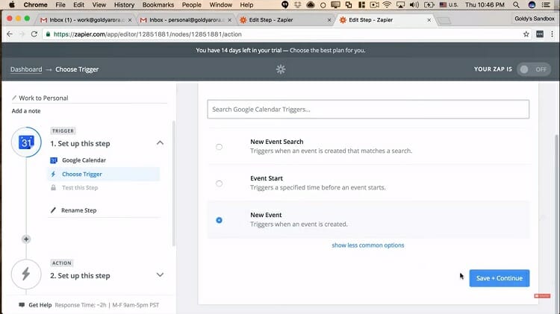Click the pencil icon beside Rename Step
Image resolution: width=560 pixels, height=314 pixels.
(53, 210)
